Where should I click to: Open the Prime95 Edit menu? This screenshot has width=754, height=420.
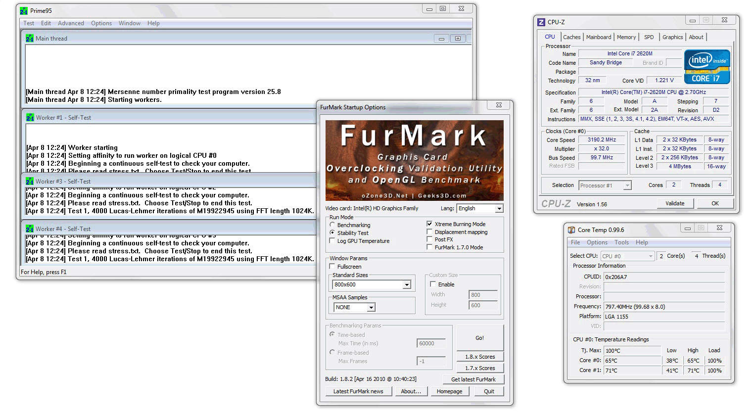46,23
